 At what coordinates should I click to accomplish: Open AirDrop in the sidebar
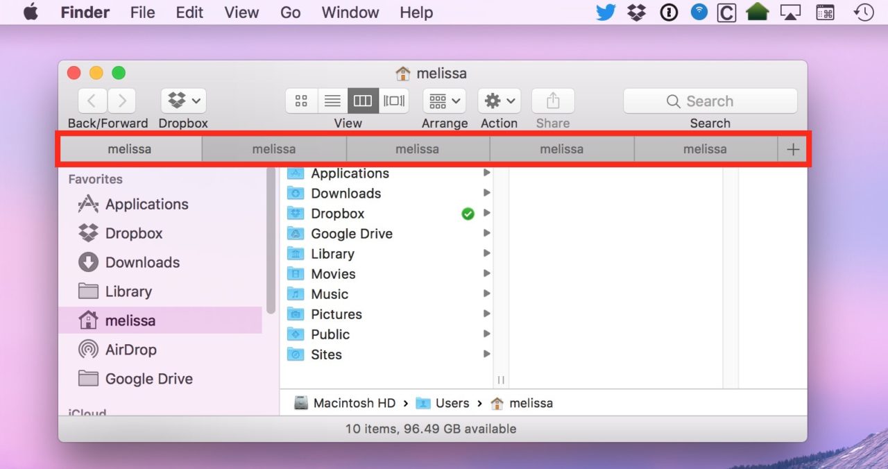click(117, 350)
